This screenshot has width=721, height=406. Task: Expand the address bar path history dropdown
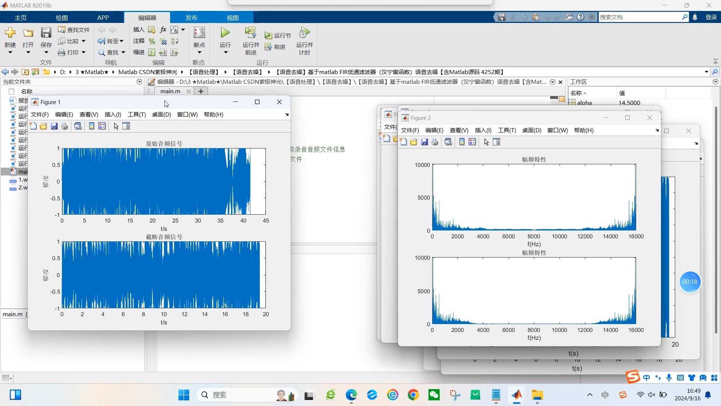pyautogui.click(x=706, y=72)
